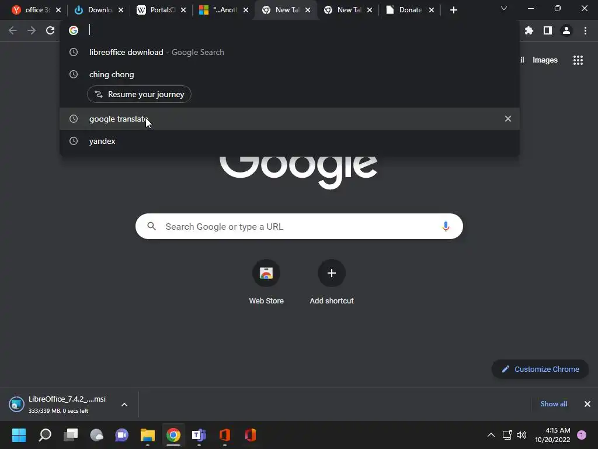598x449 pixels.
Task: Click the Add shortcut plus icon
Action: click(332, 273)
